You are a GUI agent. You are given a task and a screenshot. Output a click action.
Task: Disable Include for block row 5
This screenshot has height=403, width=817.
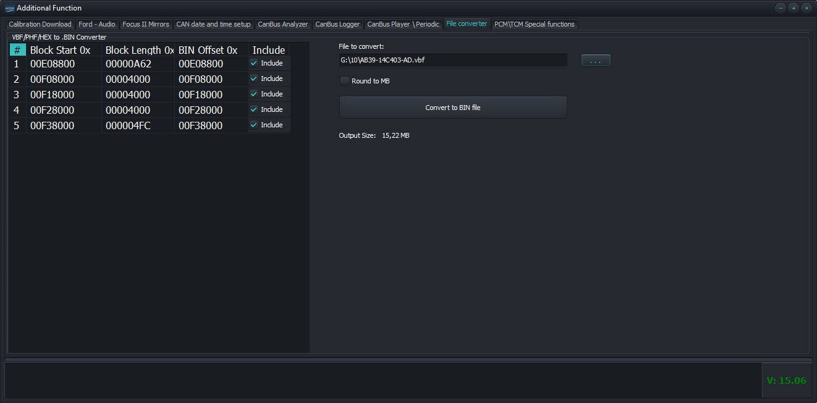254,125
